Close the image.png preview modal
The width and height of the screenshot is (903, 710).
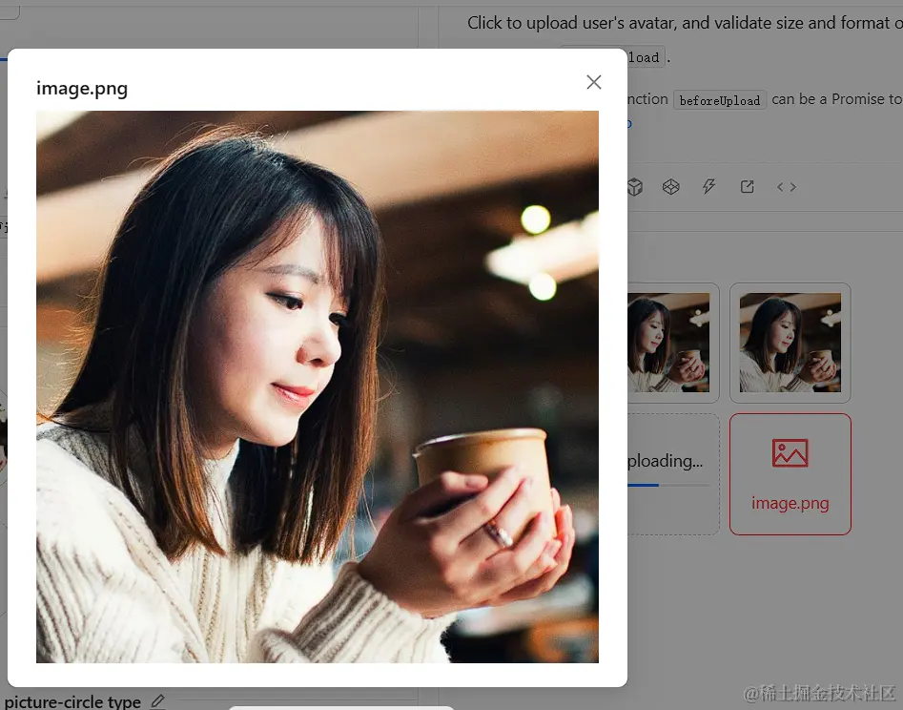(x=594, y=82)
